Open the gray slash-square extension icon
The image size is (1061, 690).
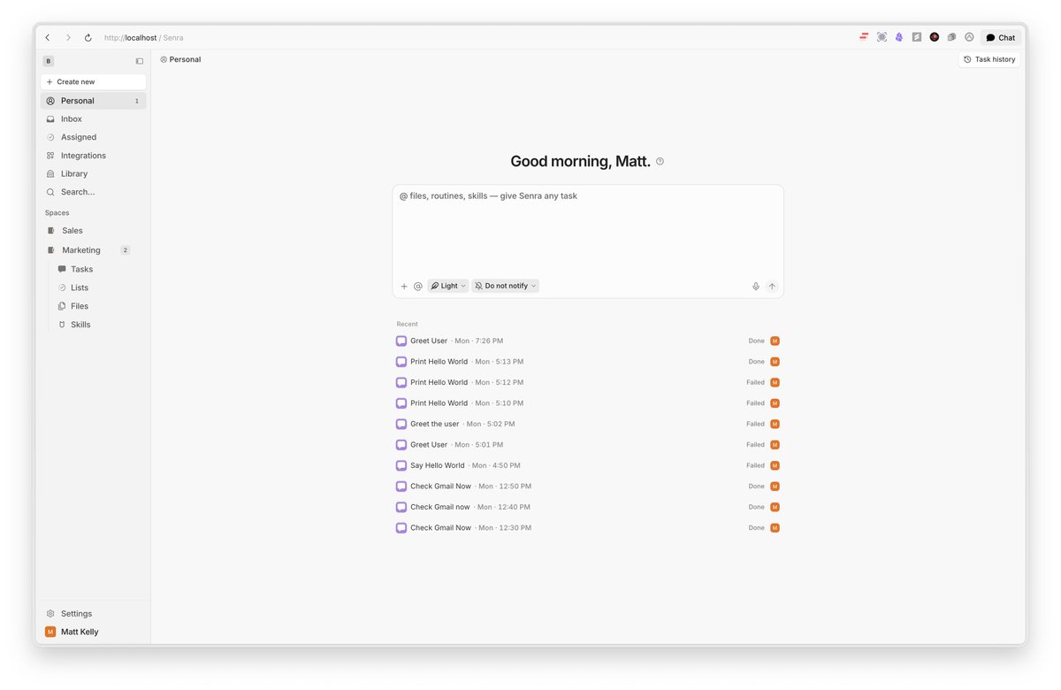coord(917,37)
